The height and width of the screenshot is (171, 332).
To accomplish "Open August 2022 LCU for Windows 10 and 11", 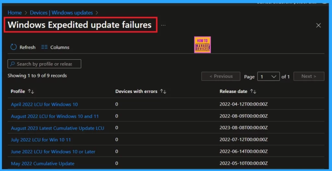I will [55, 116].
